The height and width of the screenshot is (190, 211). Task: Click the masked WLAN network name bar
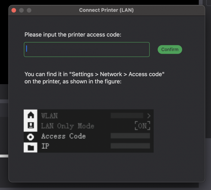point(127,115)
